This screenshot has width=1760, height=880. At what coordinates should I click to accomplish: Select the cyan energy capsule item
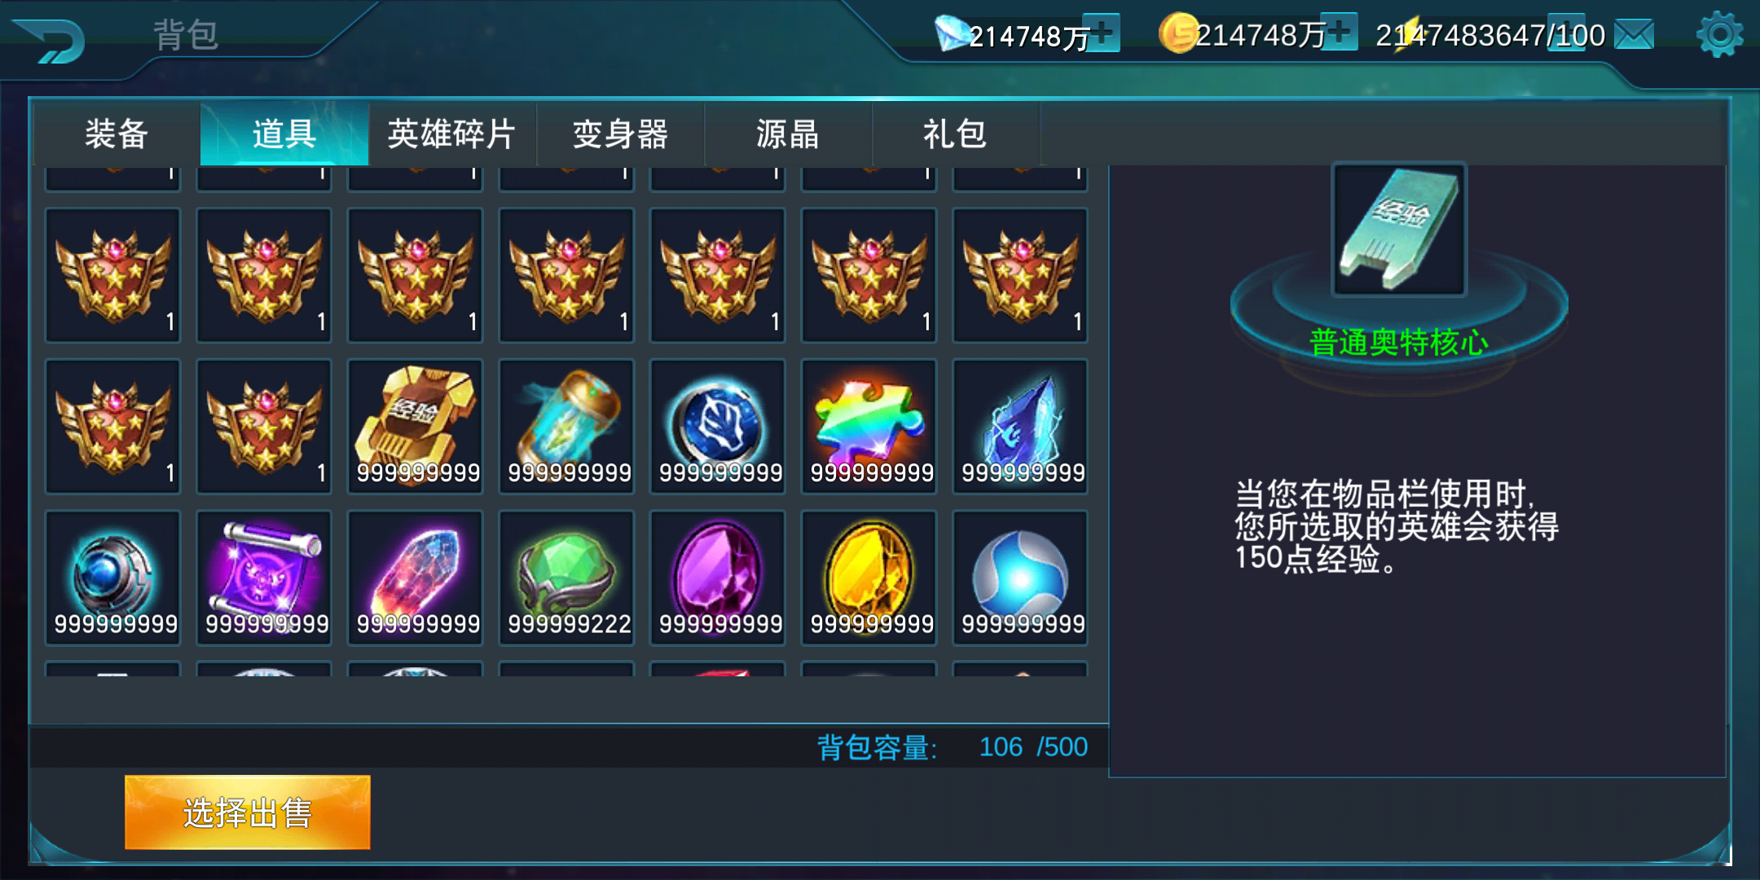pyautogui.click(x=567, y=426)
